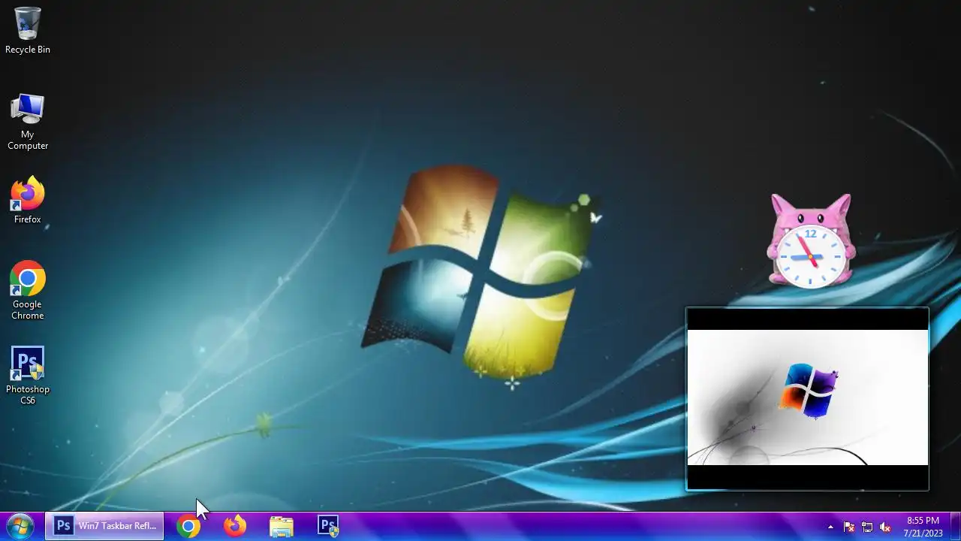This screenshot has height=541, width=961.
Task: Click the muted volume tray icon
Action: 885,527
